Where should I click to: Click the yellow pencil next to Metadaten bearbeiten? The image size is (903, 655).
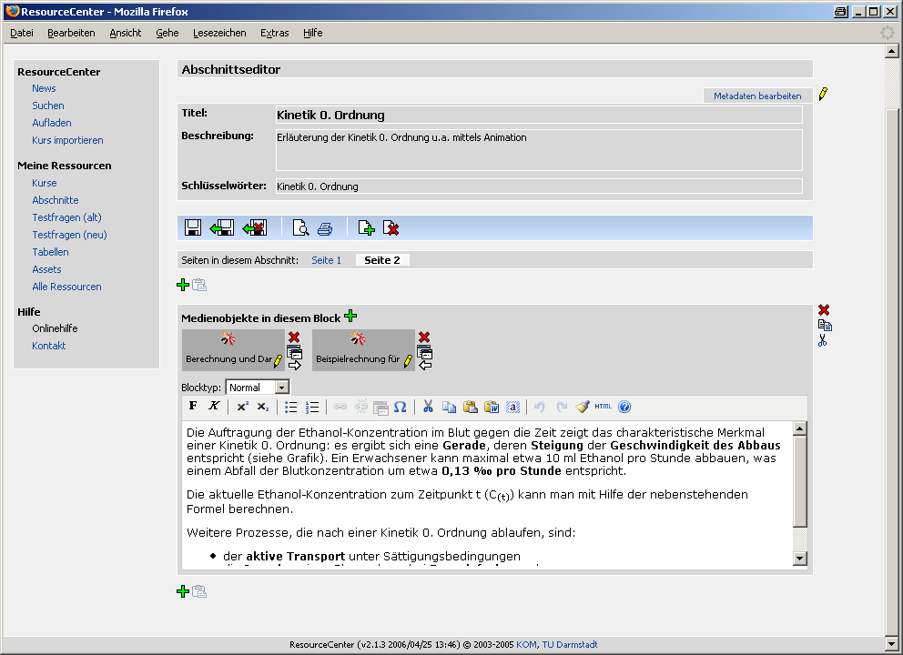click(x=823, y=95)
